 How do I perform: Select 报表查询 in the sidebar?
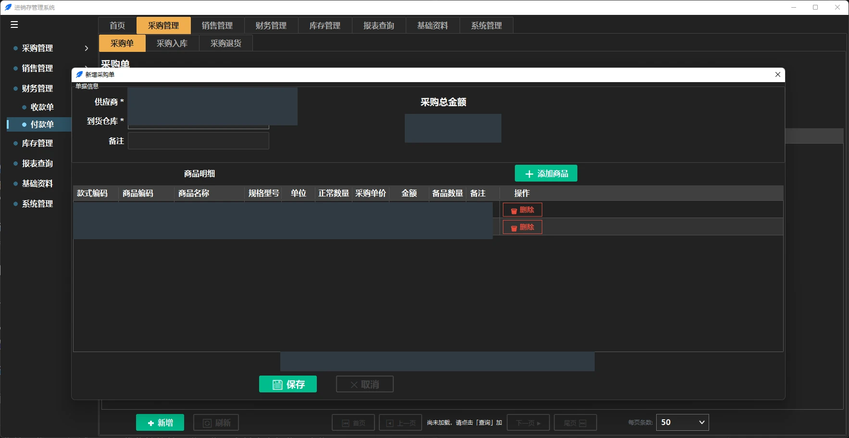point(37,163)
